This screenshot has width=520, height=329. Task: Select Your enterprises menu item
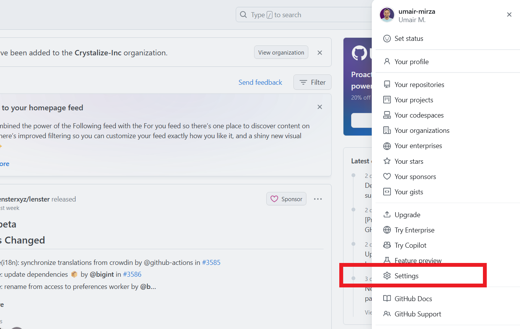click(x=448, y=146)
